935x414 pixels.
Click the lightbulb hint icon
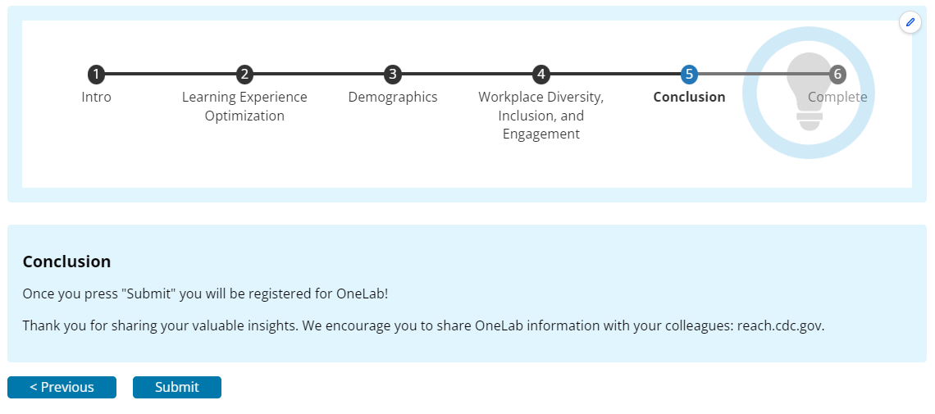tap(809, 92)
